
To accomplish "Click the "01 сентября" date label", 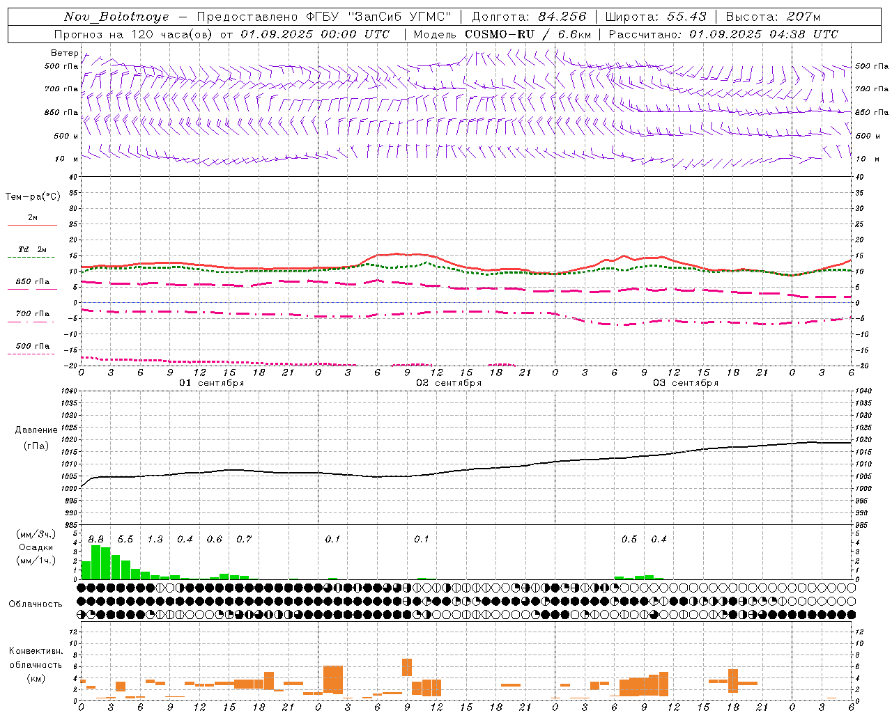I will [212, 383].
